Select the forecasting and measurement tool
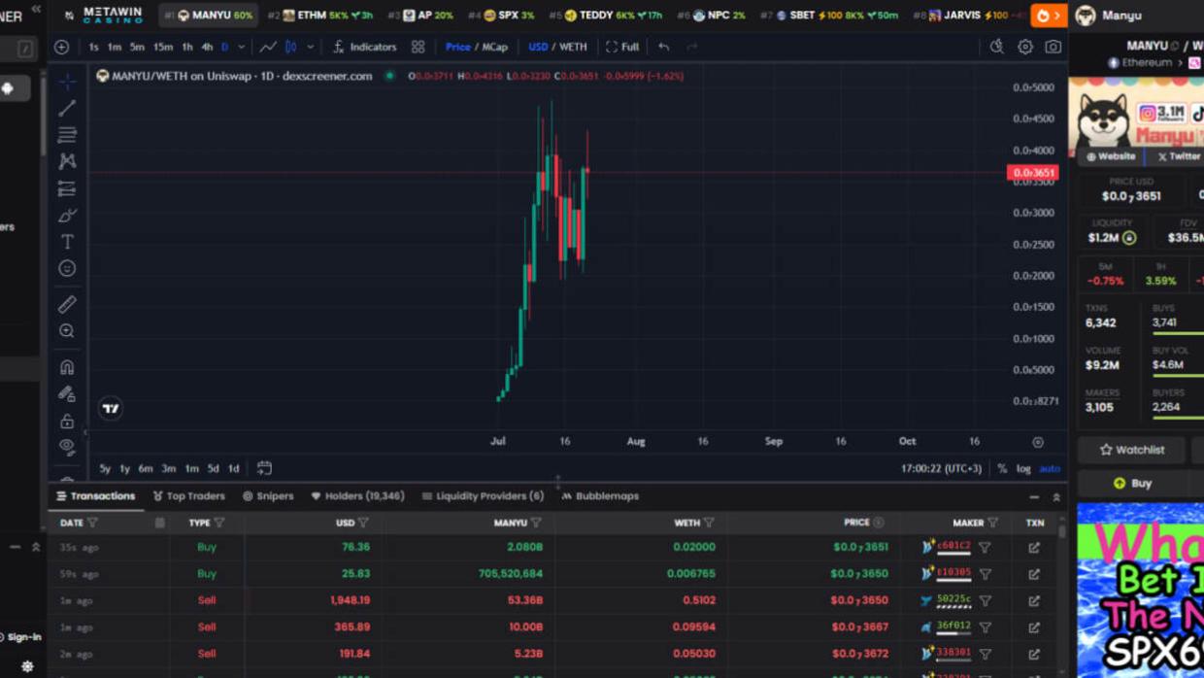 coord(67,188)
